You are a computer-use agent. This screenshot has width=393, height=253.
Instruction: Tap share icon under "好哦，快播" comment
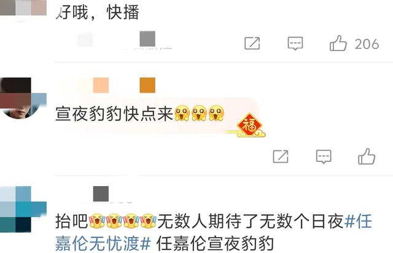pyautogui.click(x=252, y=43)
